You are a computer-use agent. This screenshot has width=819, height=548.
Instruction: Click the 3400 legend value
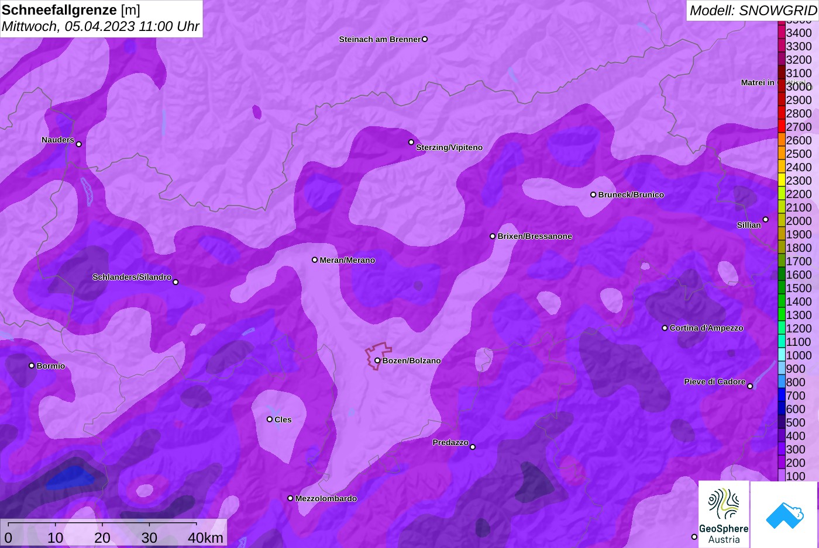coord(799,33)
